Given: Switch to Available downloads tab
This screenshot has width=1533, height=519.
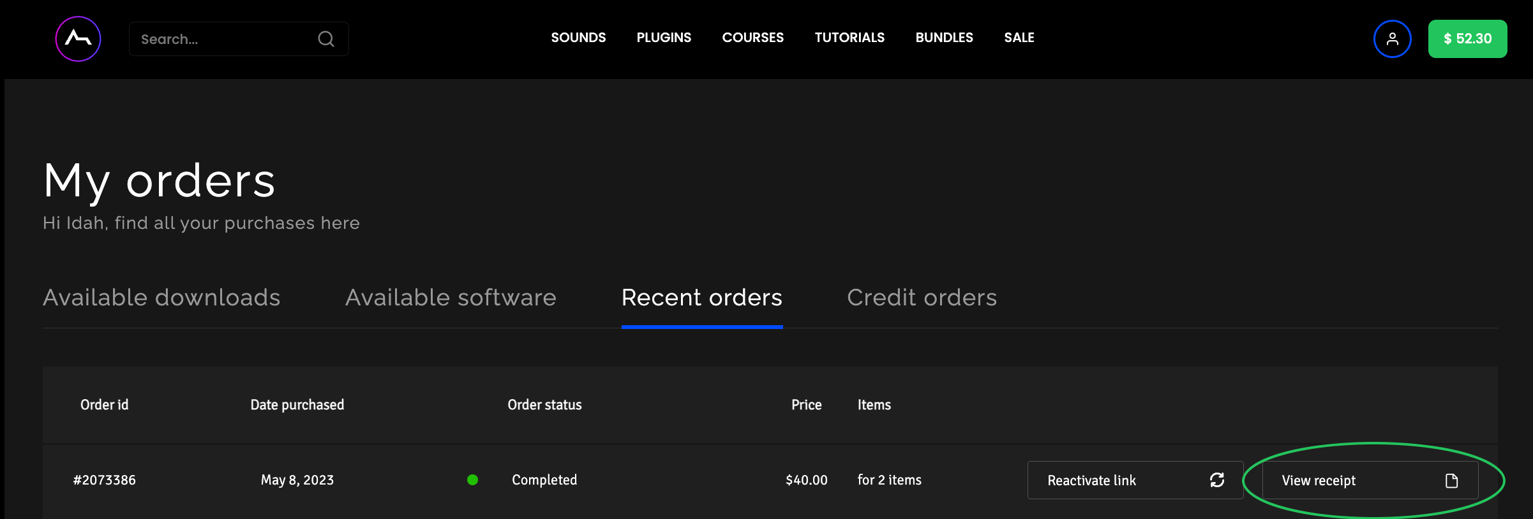Looking at the screenshot, I should (161, 298).
